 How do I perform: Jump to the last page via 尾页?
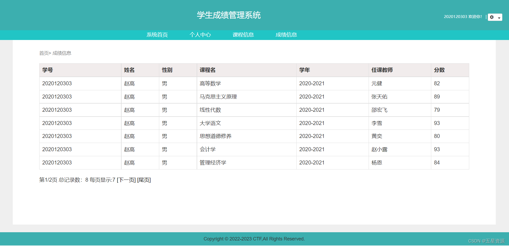144,180
